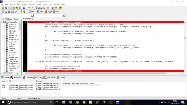Click the Task View taskbar icon
The width and height of the screenshot is (187, 105).
tap(57, 102)
